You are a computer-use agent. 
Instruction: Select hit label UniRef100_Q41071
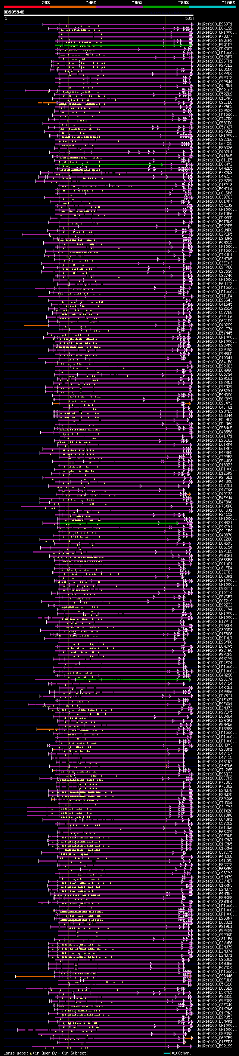pyautogui.click(x=214, y=436)
